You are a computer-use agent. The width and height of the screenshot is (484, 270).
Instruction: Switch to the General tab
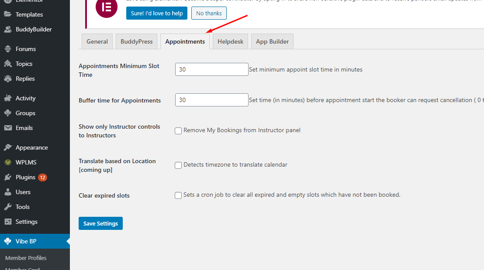tap(97, 41)
